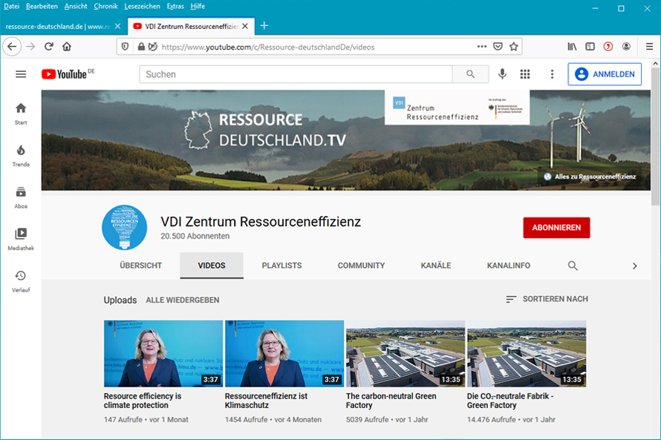
Task: Submit search with the magnifier button
Action: (470, 74)
